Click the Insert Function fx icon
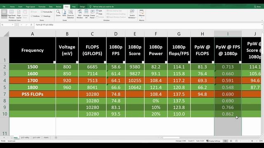Image resolution: width=264 pixels, height=148 pixels. click(31, 25)
